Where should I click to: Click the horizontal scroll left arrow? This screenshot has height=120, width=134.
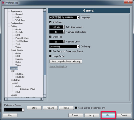(x=6, y=99)
